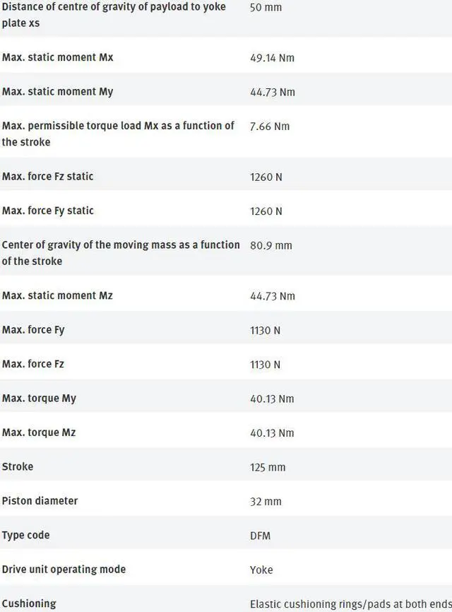This screenshot has height=612, width=452.
Task: Click the 'Drive unit operating mode' label
Action: [x=64, y=570]
